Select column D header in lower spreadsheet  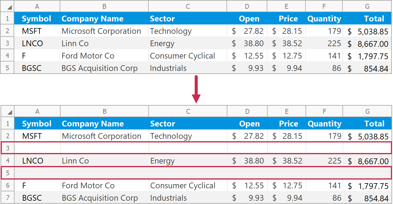pos(247,111)
